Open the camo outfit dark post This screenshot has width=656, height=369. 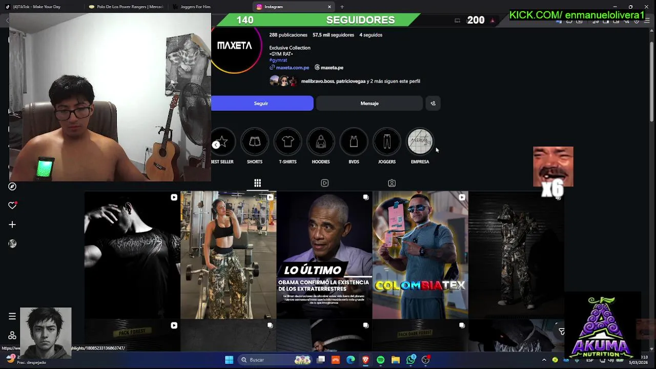[x=516, y=255]
